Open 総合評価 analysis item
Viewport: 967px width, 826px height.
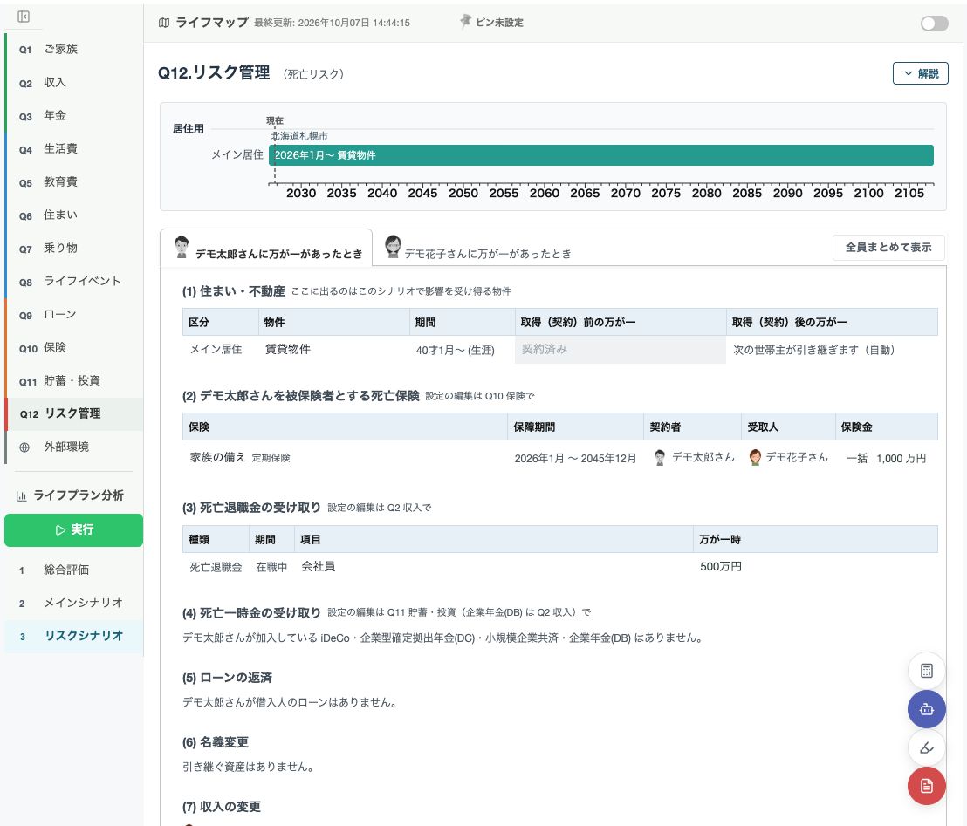pyautogui.click(x=74, y=570)
